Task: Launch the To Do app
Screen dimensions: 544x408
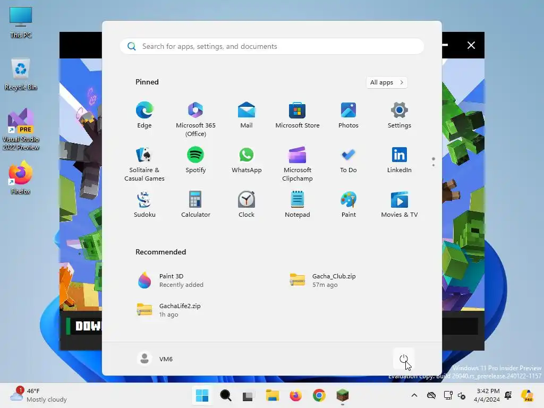Action: point(348,160)
